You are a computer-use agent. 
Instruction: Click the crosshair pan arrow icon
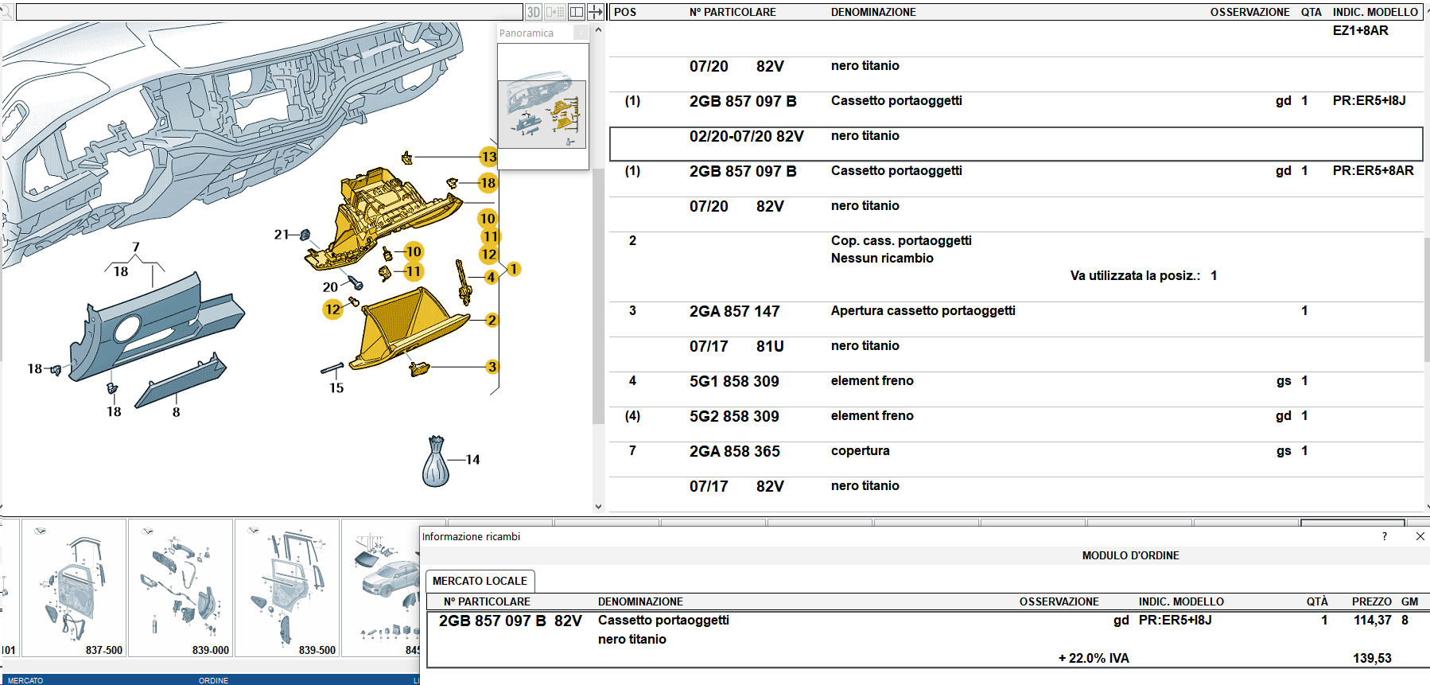pyautogui.click(x=596, y=12)
